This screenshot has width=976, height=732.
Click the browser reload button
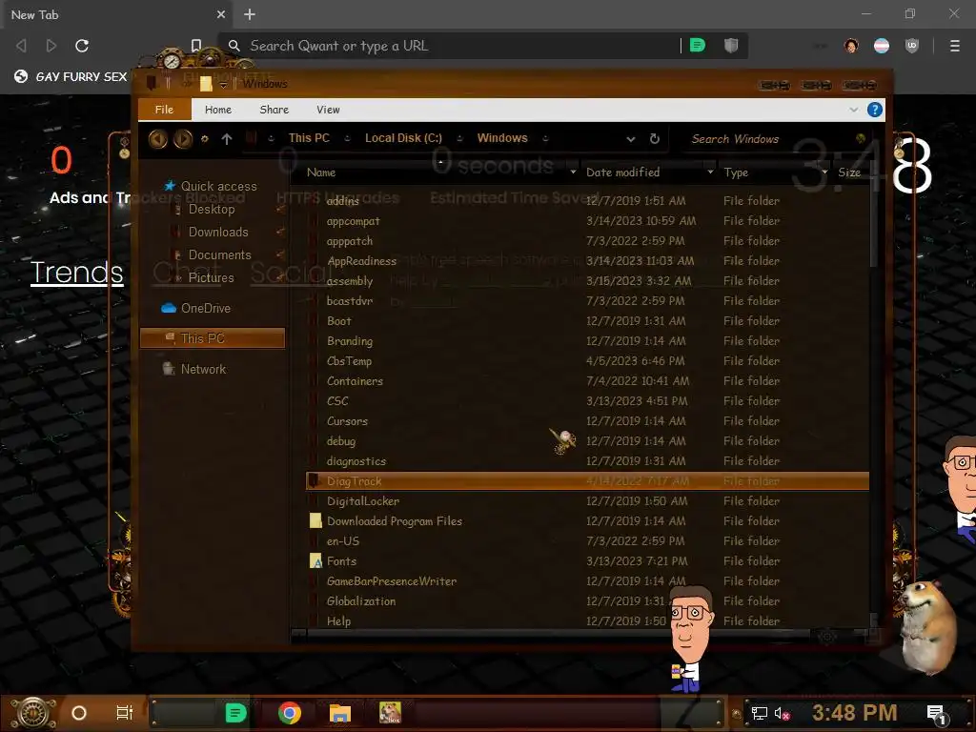pyautogui.click(x=82, y=46)
